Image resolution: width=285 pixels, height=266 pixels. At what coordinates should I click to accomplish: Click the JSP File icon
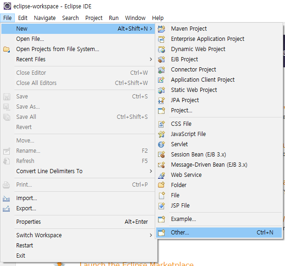(161, 205)
